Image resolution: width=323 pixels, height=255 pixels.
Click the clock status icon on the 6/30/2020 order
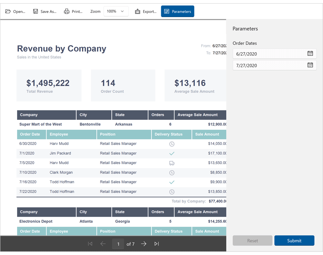172,144
